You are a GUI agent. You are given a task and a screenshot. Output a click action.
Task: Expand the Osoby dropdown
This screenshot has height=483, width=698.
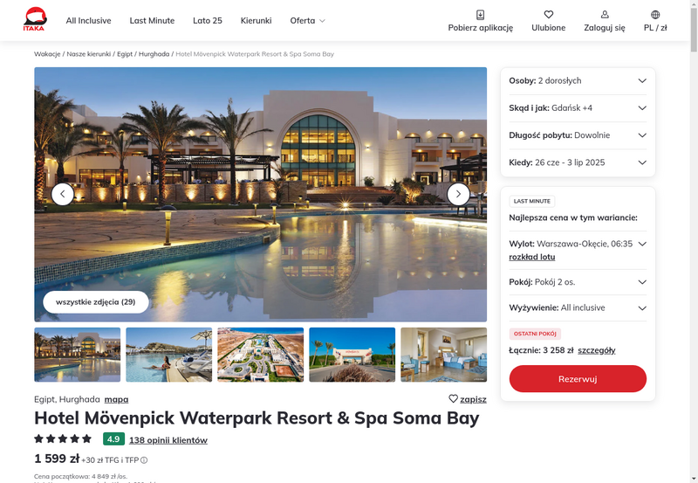tap(578, 80)
